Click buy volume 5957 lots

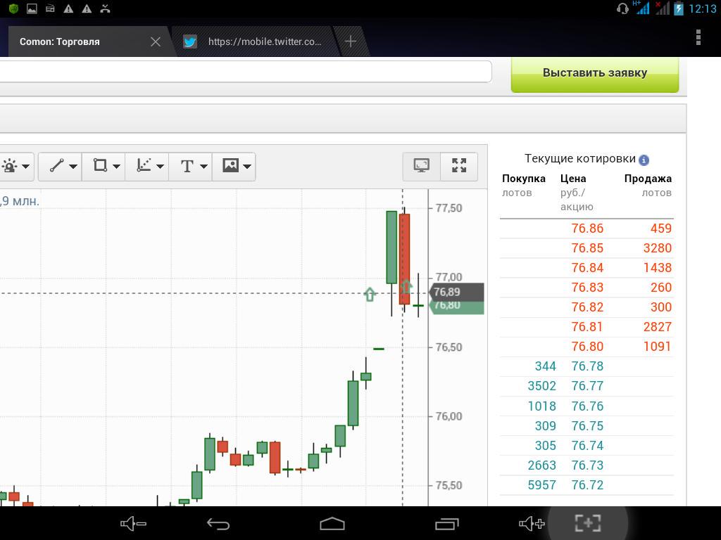click(x=541, y=485)
